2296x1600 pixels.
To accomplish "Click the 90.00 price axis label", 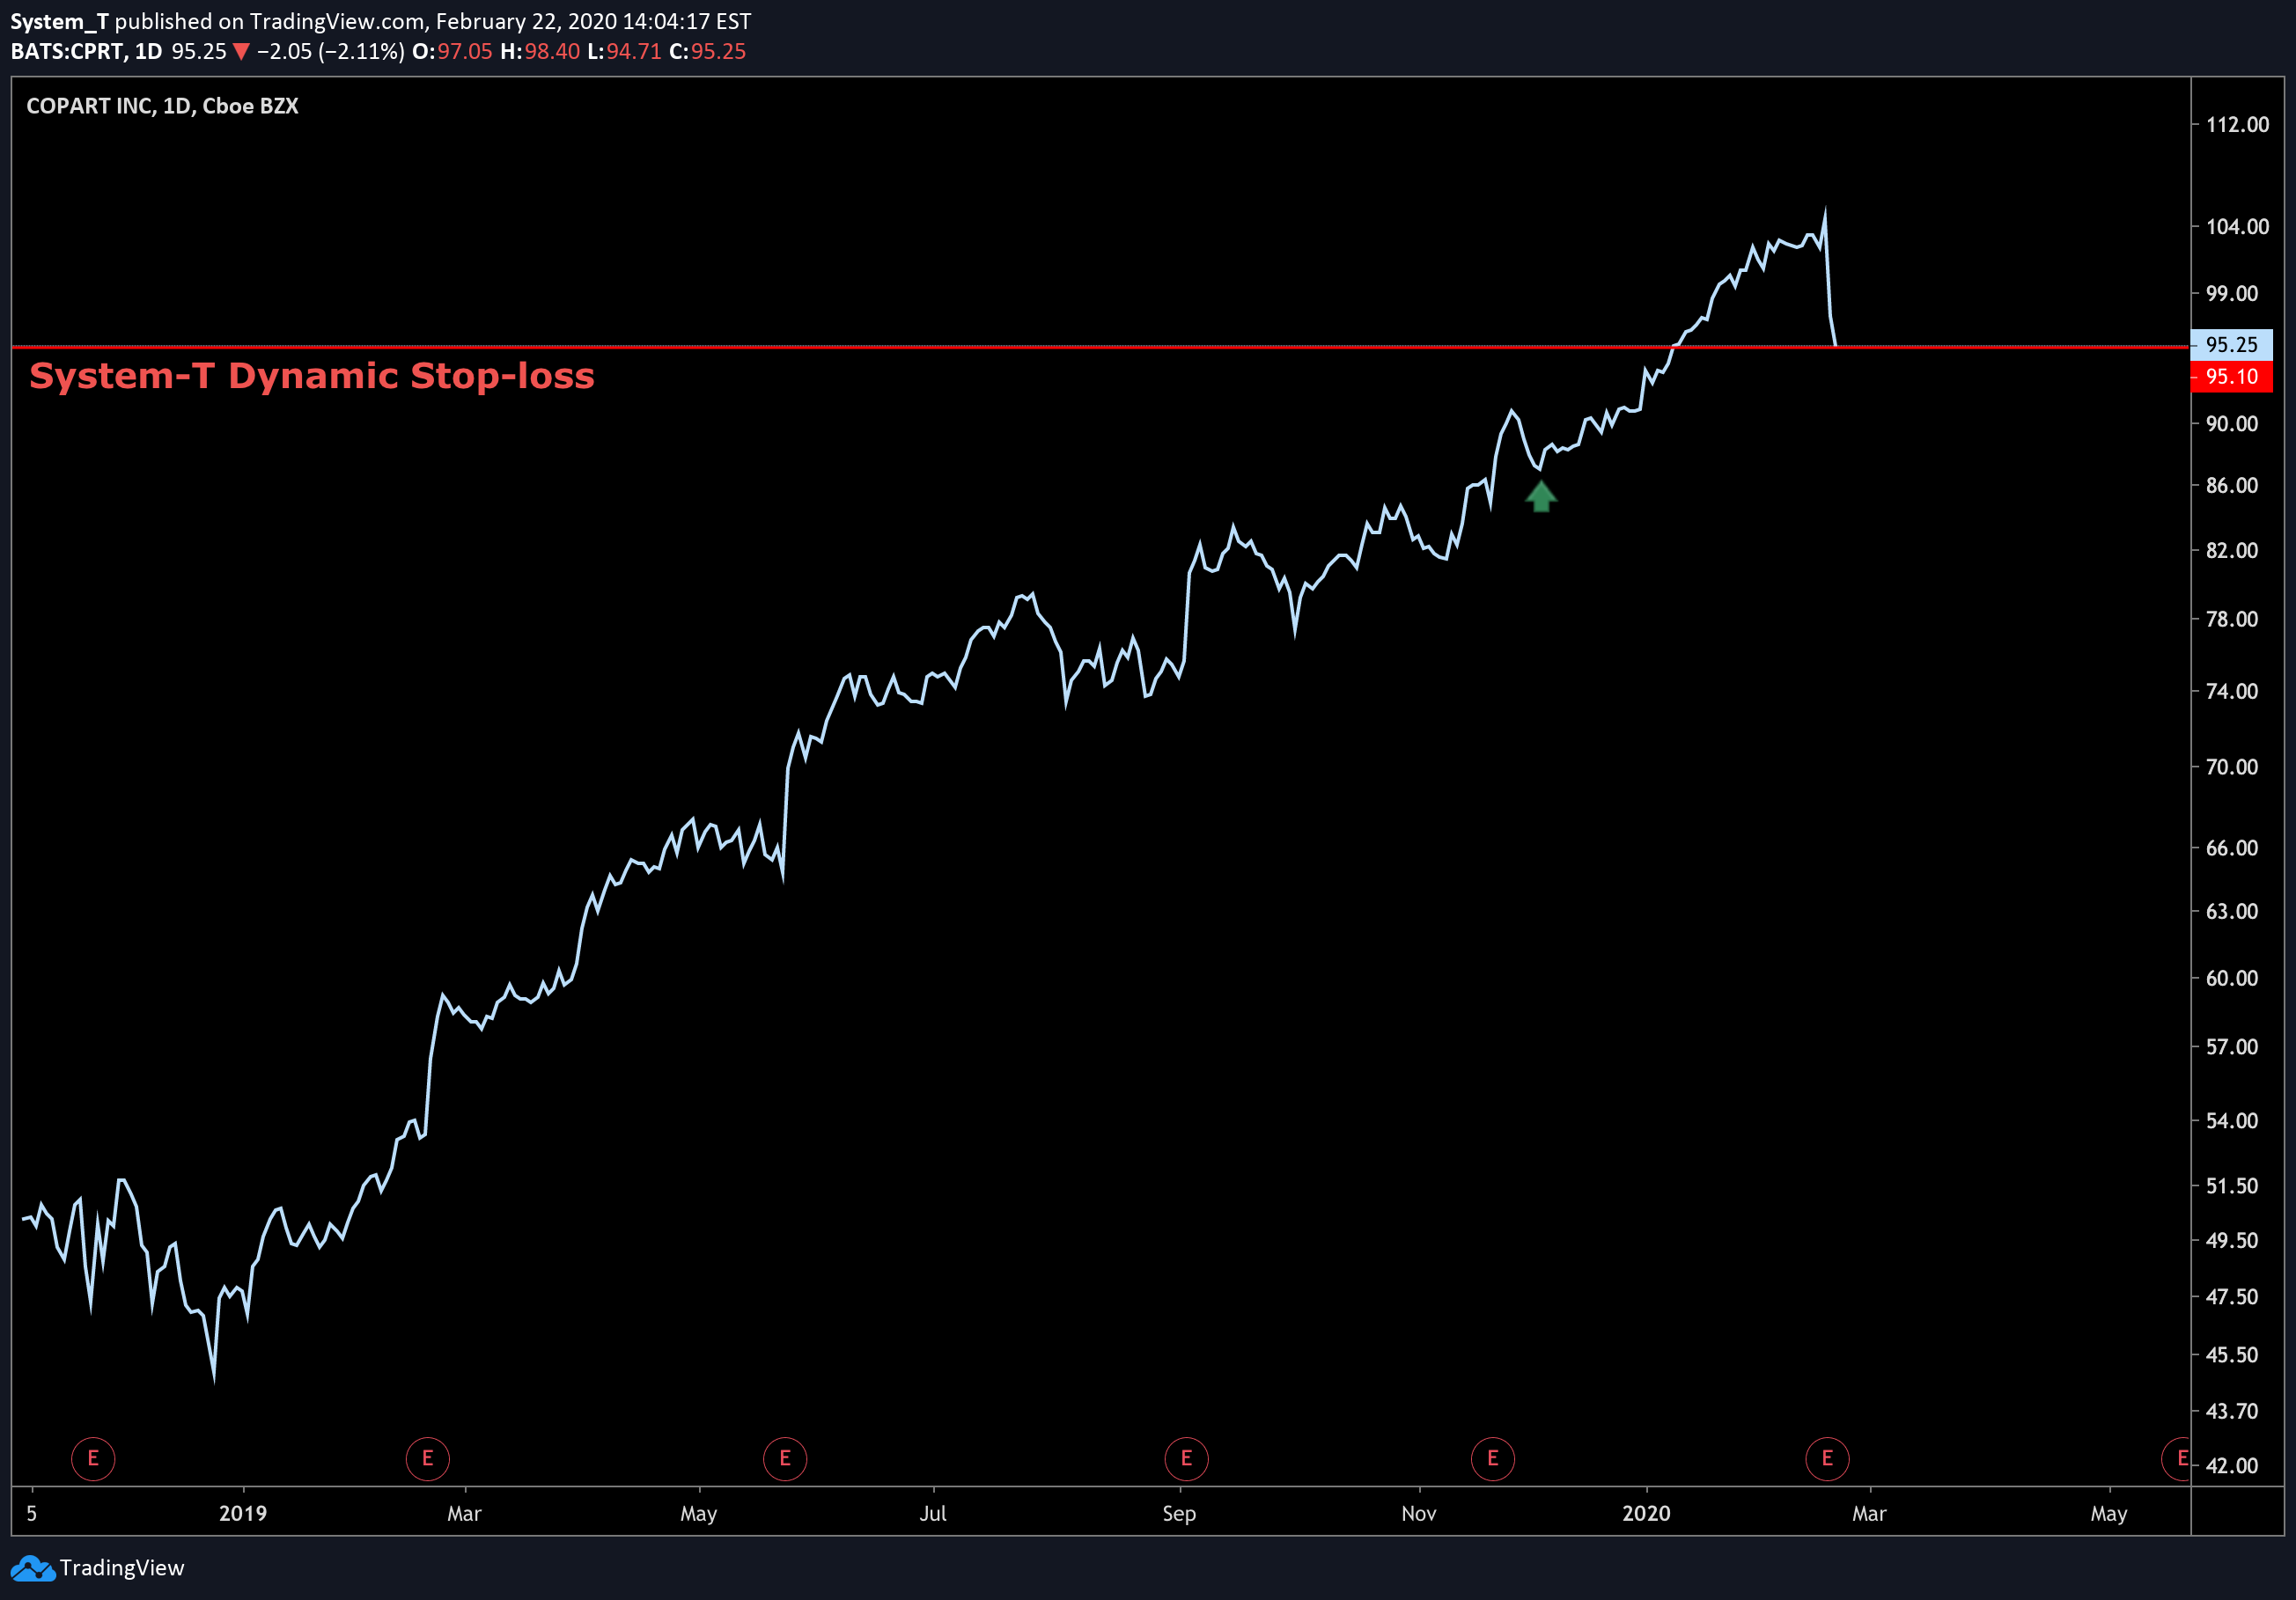I will pyautogui.click(x=2232, y=423).
